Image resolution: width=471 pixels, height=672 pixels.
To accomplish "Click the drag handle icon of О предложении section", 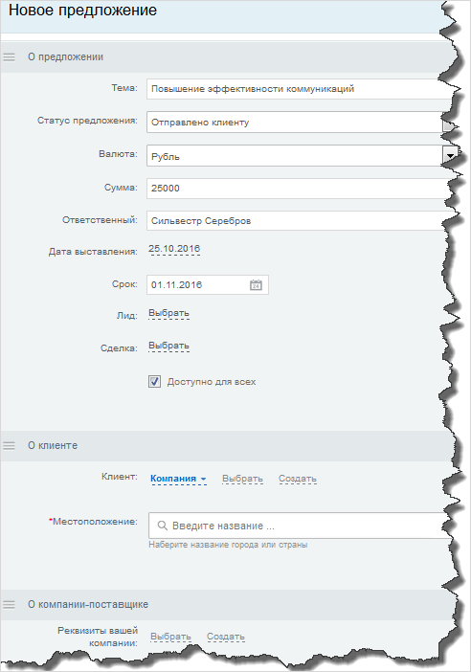I will (9, 57).
